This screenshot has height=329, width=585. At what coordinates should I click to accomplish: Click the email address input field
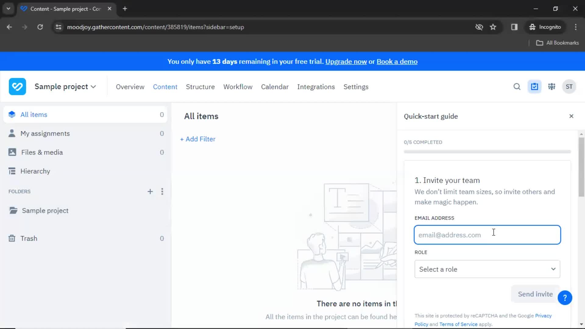click(487, 235)
